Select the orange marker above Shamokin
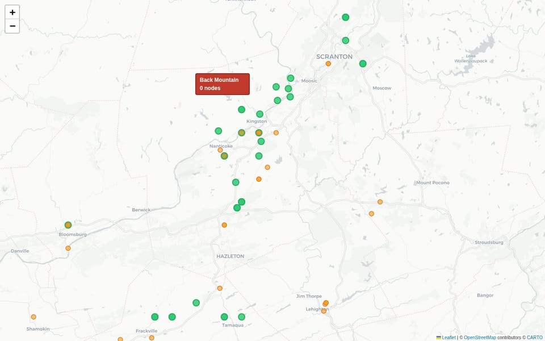Viewport: 545px width, 341px height. 33,317
